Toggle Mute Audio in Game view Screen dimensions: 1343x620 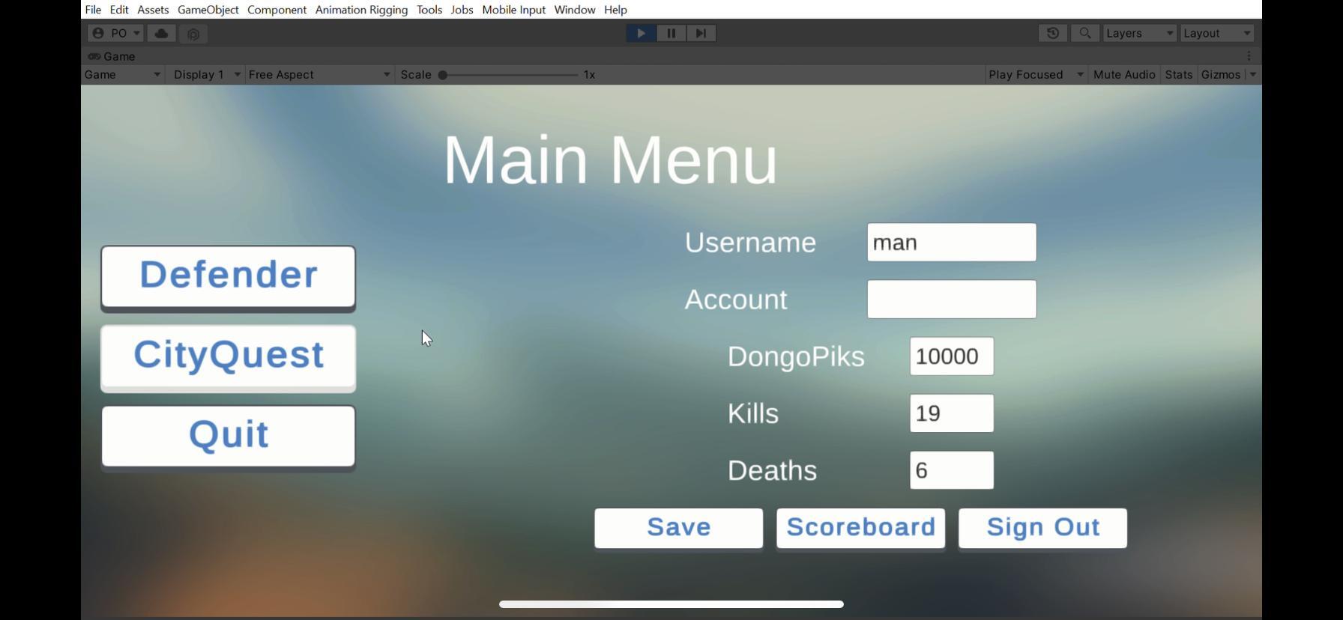pyautogui.click(x=1124, y=75)
